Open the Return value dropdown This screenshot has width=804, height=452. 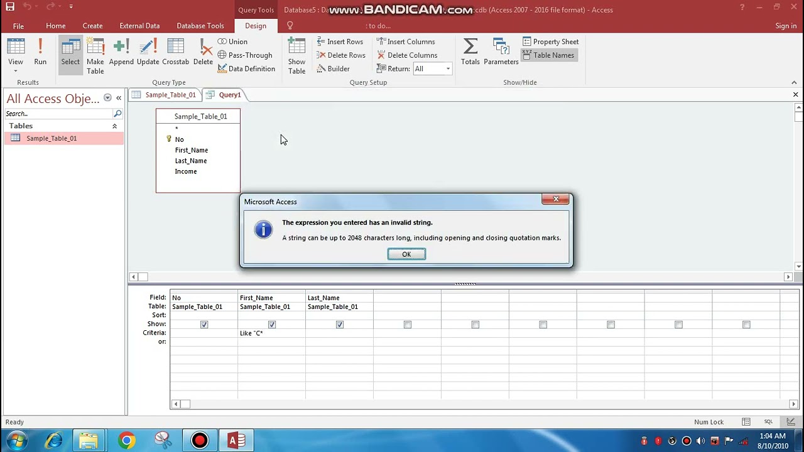tap(448, 69)
